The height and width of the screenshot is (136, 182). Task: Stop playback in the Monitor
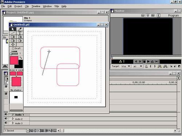tap(144, 62)
